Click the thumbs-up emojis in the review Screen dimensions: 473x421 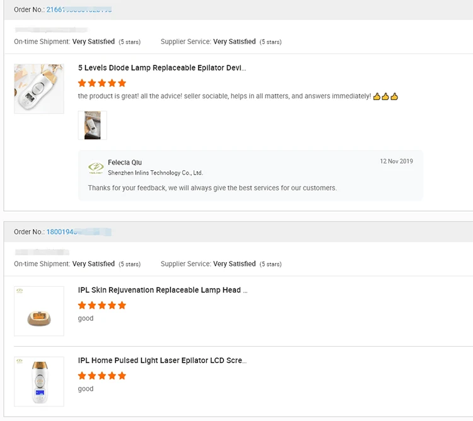click(386, 96)
